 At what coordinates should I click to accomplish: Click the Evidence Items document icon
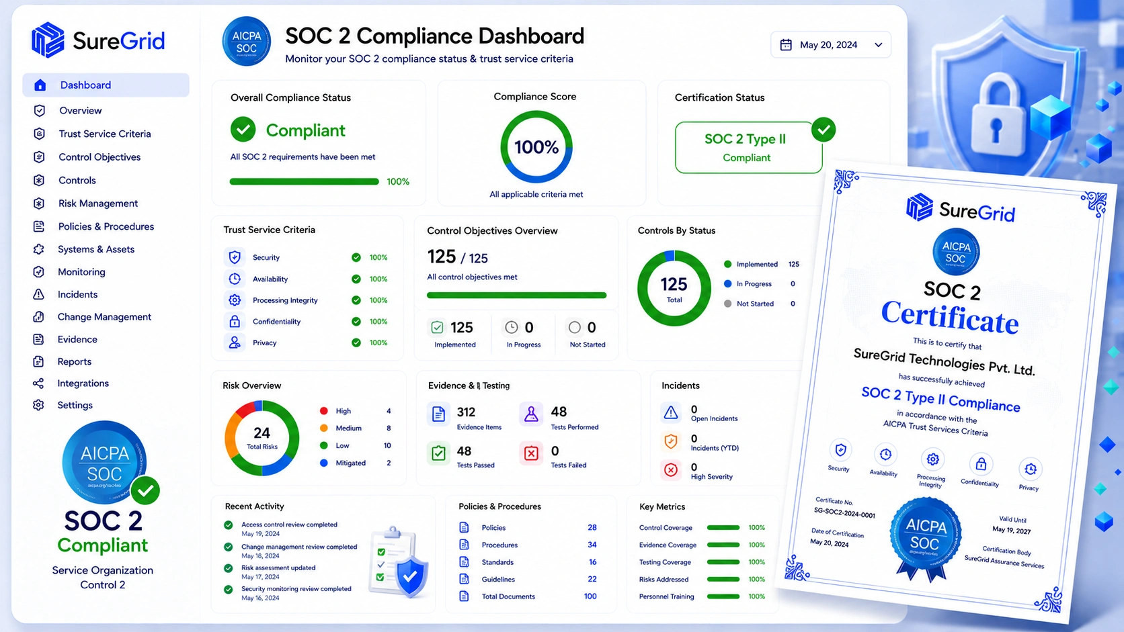coord(438,414)
